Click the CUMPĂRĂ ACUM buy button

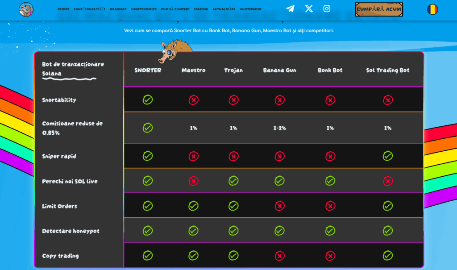click(x=379, y=9)
